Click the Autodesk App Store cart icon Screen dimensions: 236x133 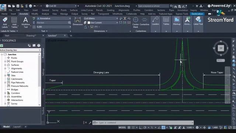click(x=197, y=6)
